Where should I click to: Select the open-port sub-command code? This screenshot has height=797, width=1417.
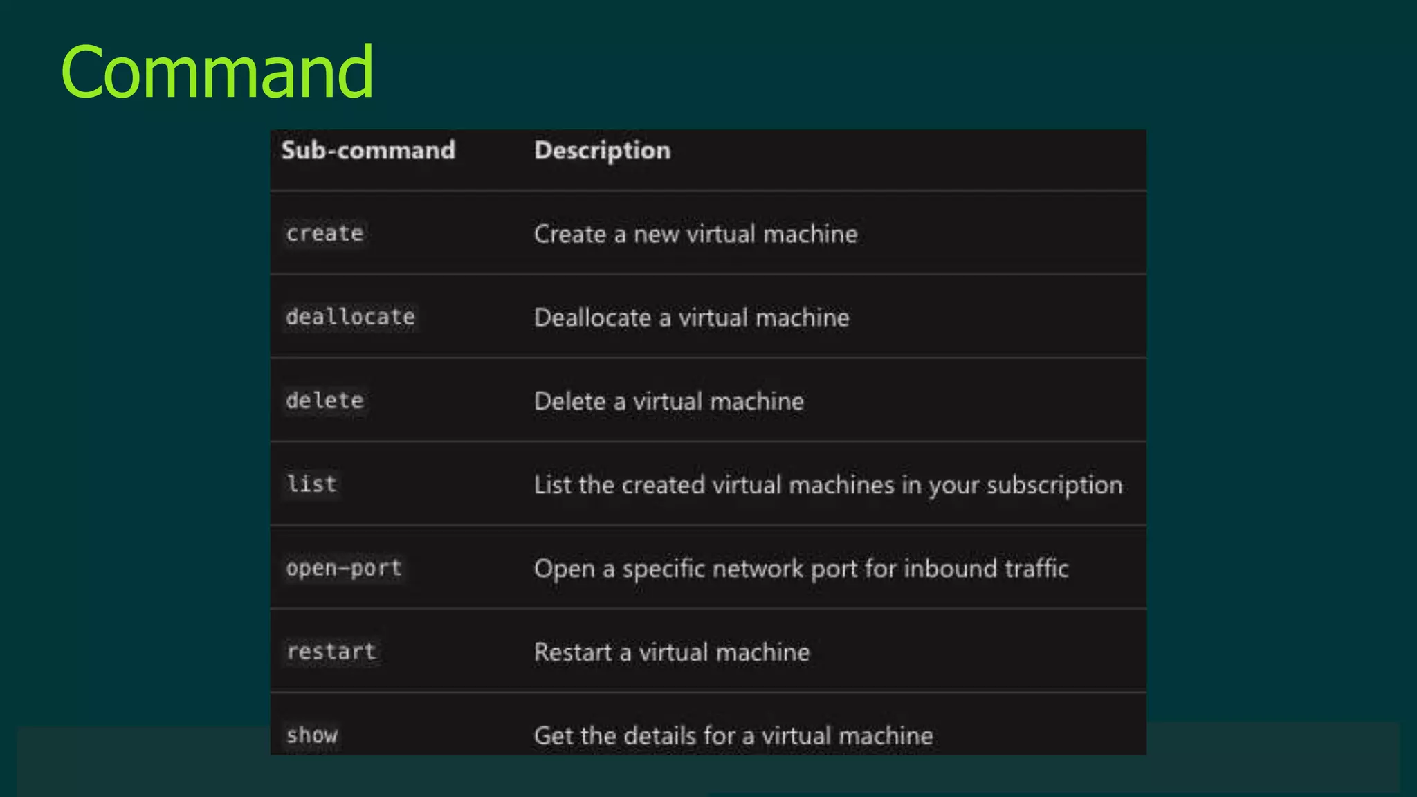(x=344, y=568)
